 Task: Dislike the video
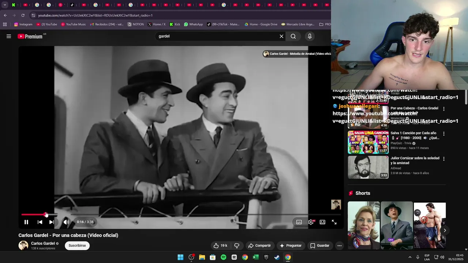click(237, 245)
